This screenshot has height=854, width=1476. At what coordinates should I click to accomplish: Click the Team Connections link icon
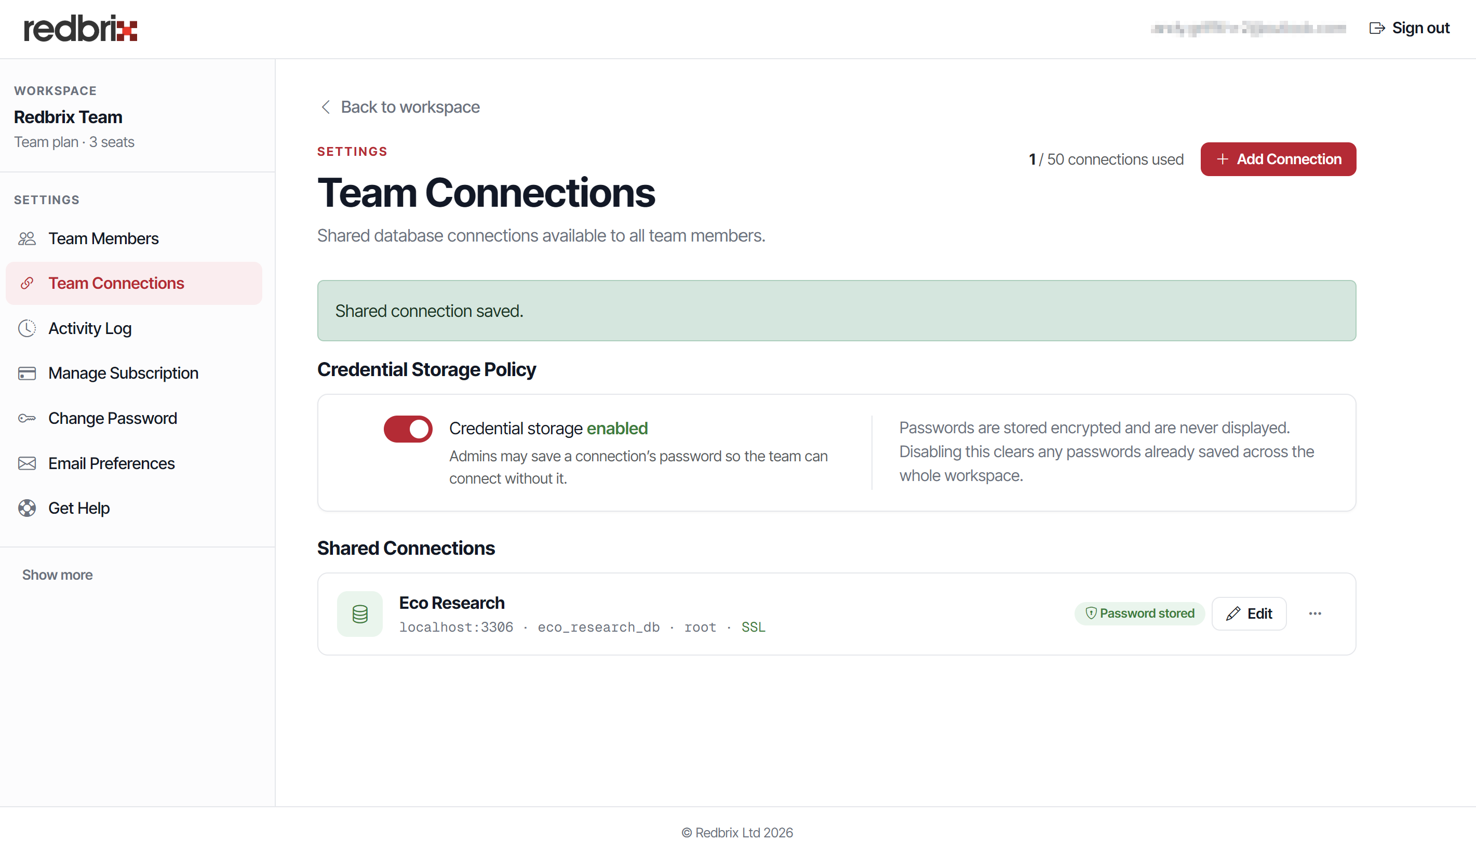(x=27, y=284)
